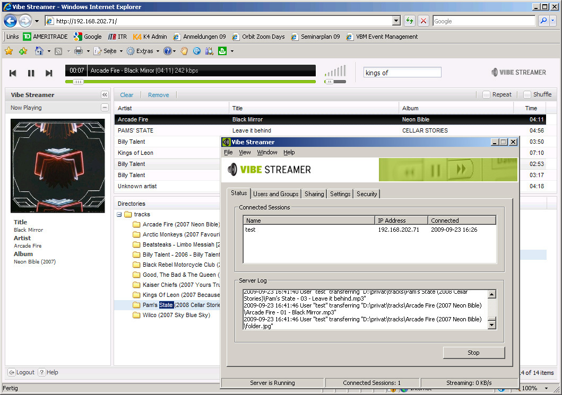Open the Arcade Fire (2007 Neon Bible) folder
This screenshot has height=395, width=562.
click(176, 224)
